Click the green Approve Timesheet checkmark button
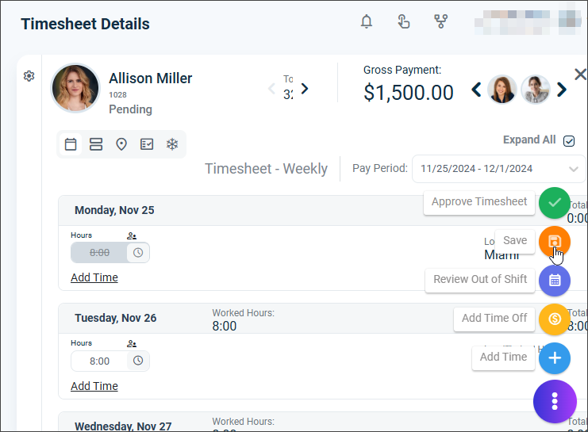This screenshot has width=588, height=432. coord(555,203)
